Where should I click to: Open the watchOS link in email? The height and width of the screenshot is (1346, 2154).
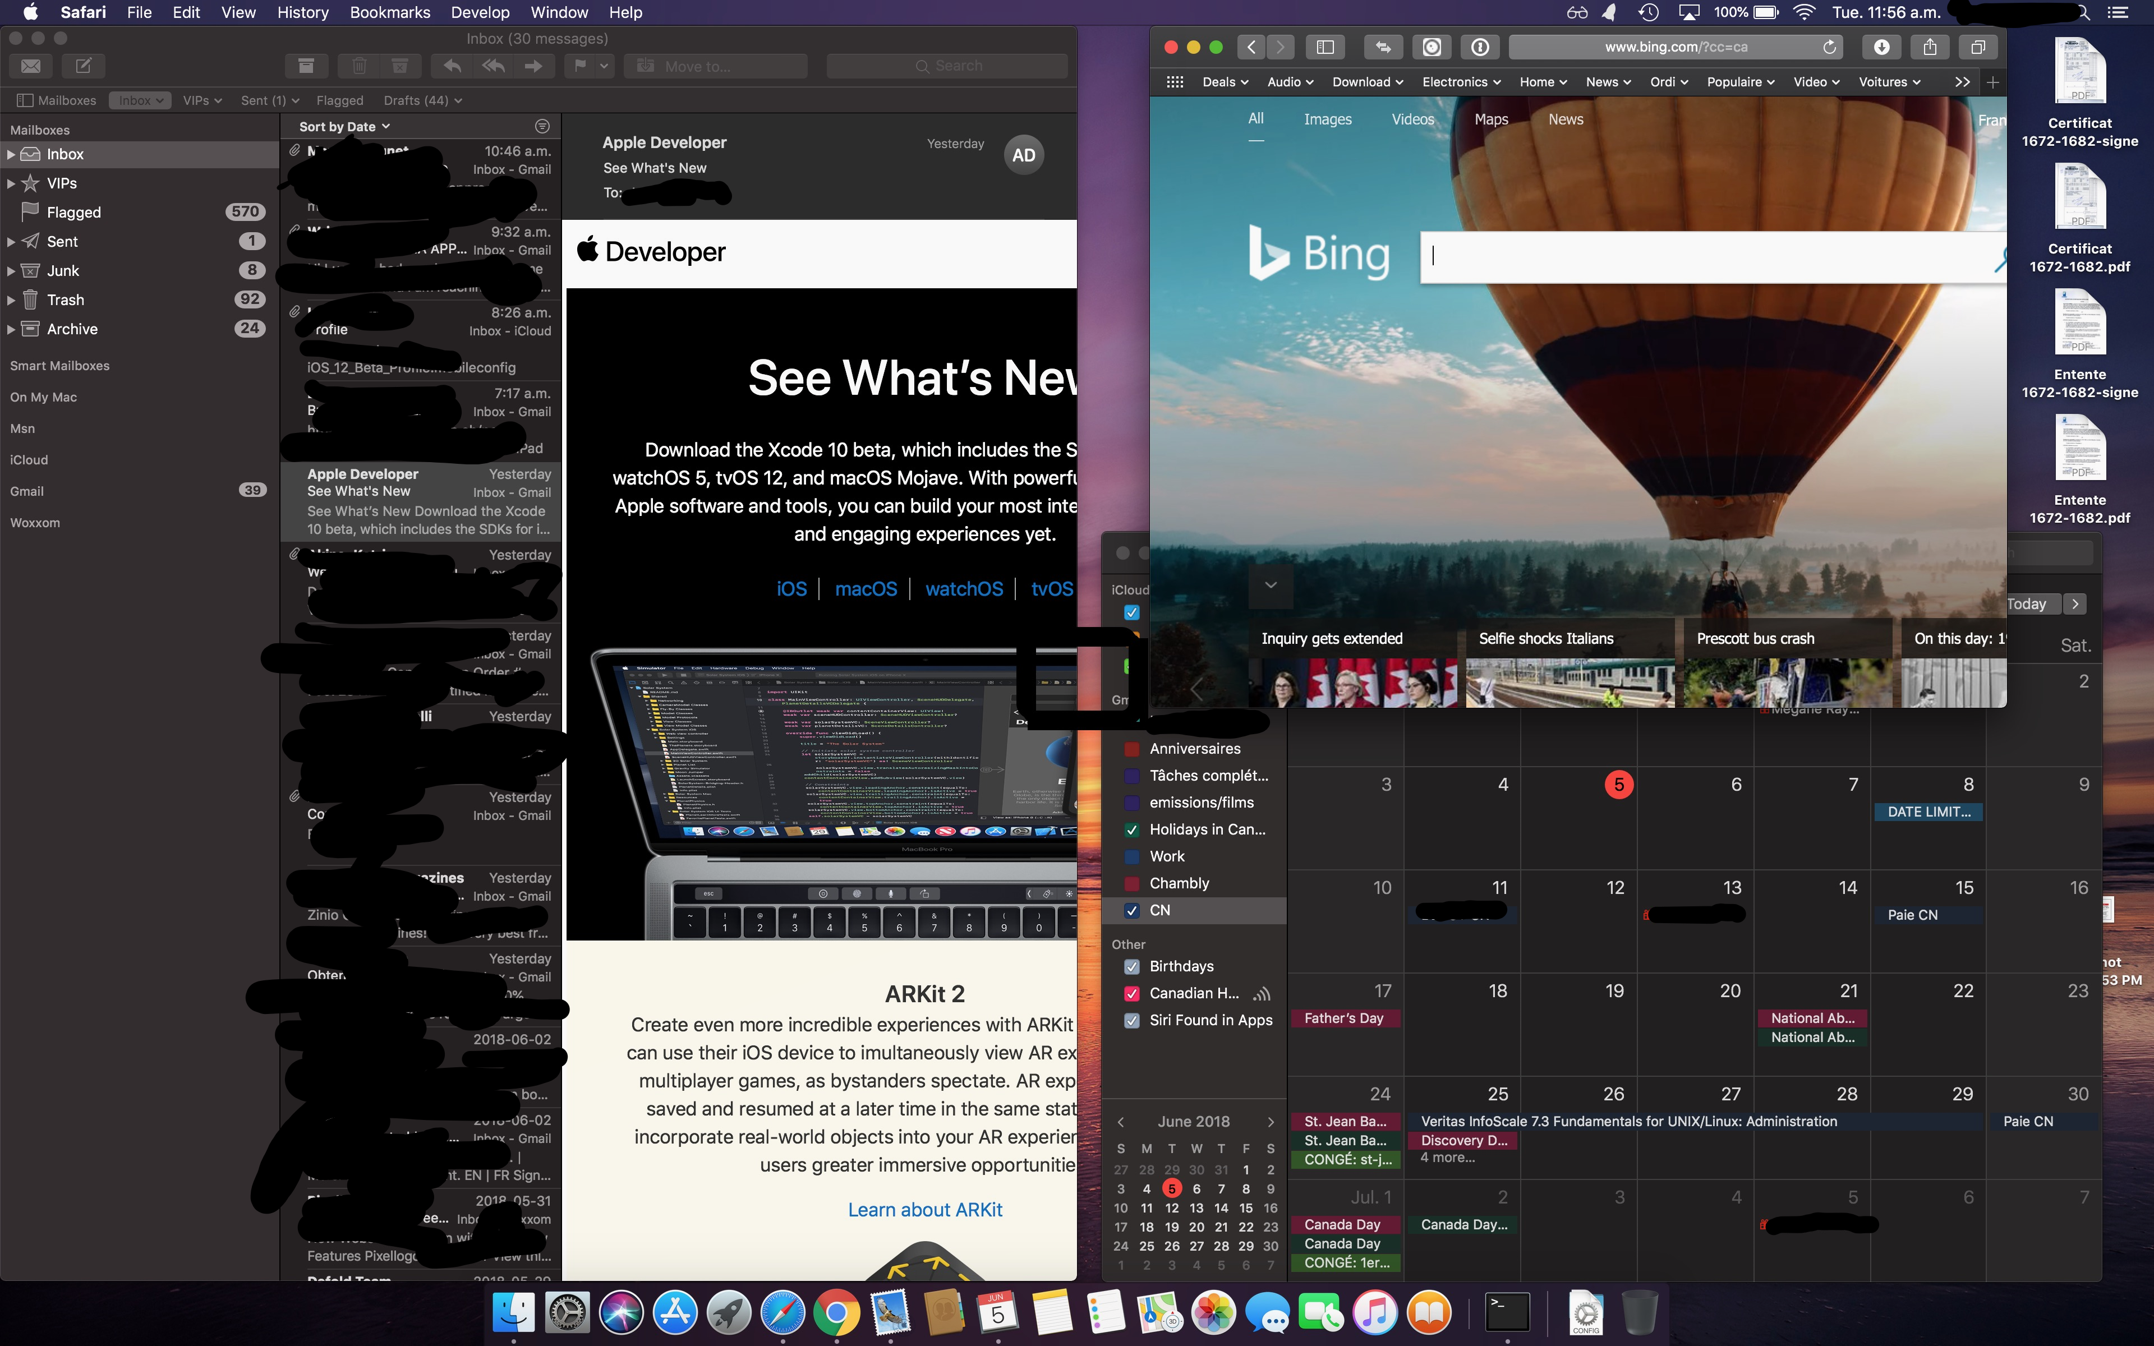coord(964,589)
